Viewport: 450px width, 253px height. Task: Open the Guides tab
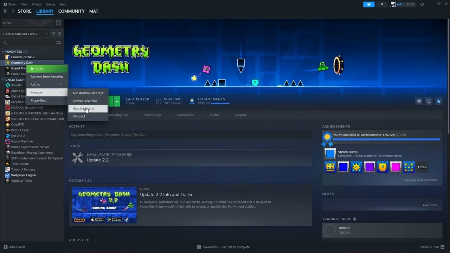point(214,115)
